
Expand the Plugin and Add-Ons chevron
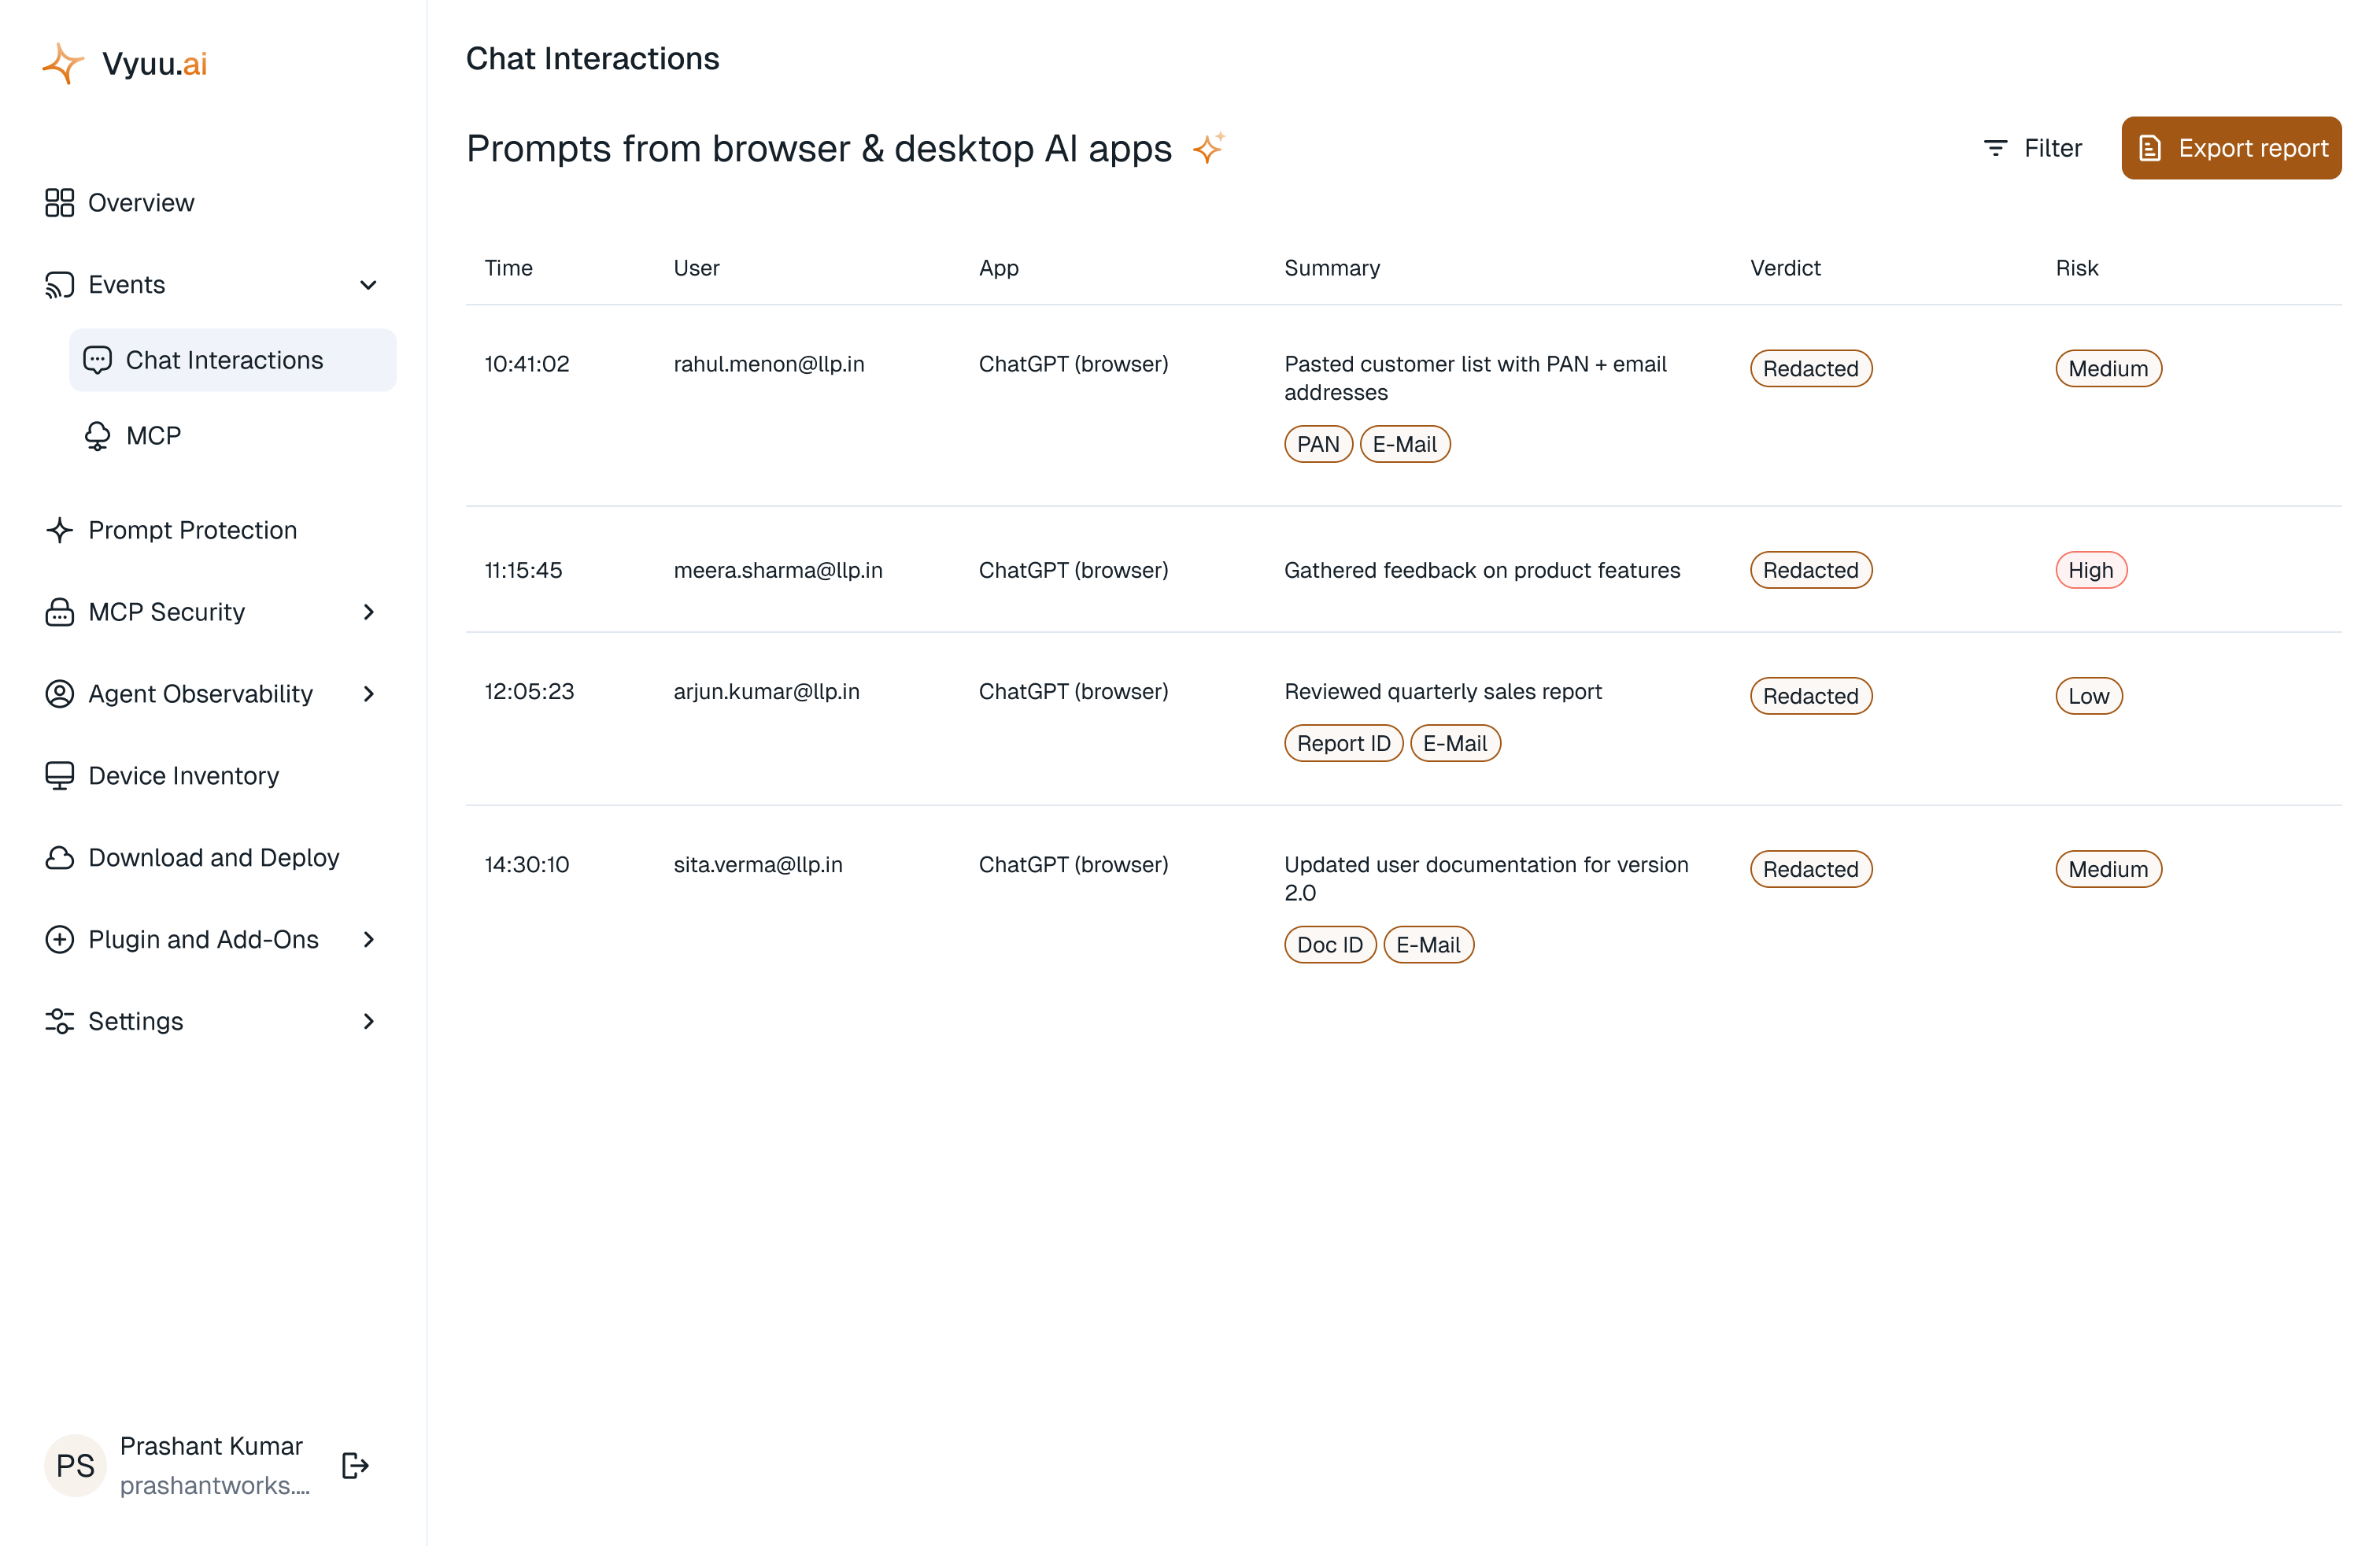tap(368, 939)
